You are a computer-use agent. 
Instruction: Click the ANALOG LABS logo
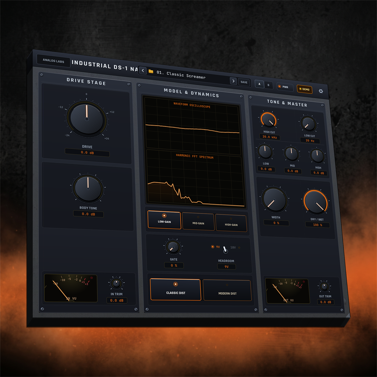coord(53,61)
